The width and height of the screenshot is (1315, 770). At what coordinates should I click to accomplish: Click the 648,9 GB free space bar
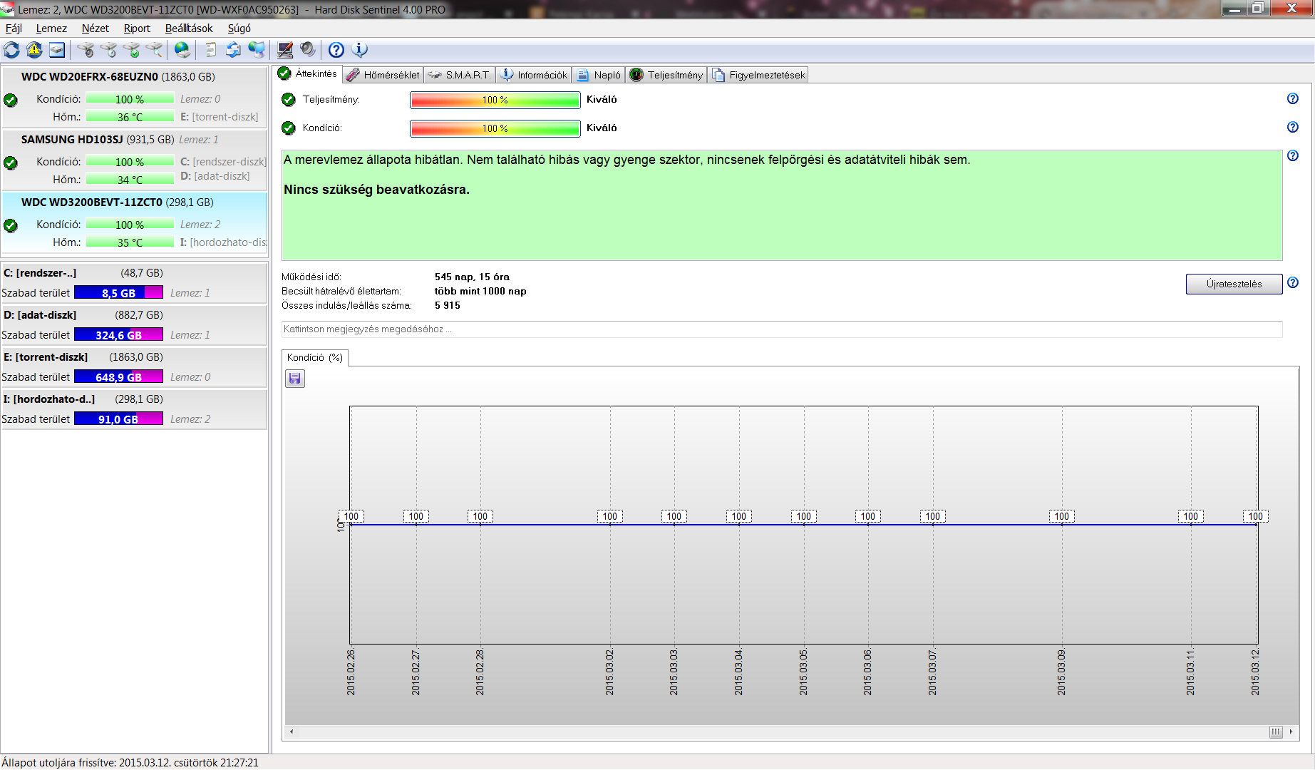point(119,376)
